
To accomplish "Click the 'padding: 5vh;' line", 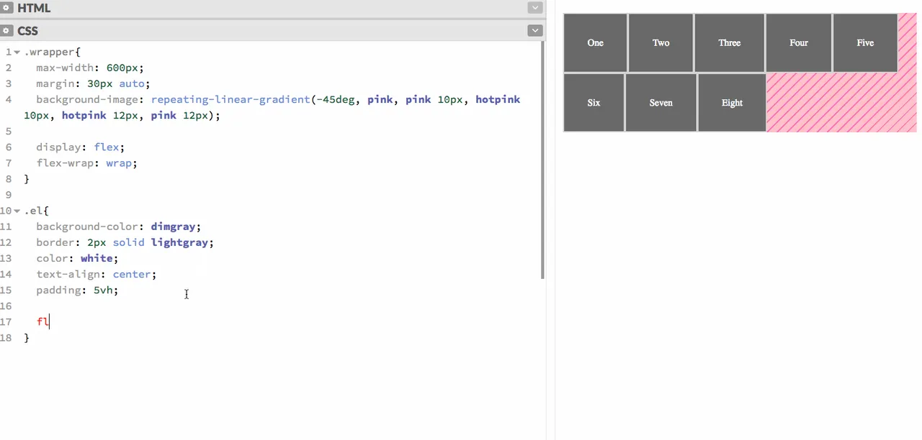I will 77,290.
